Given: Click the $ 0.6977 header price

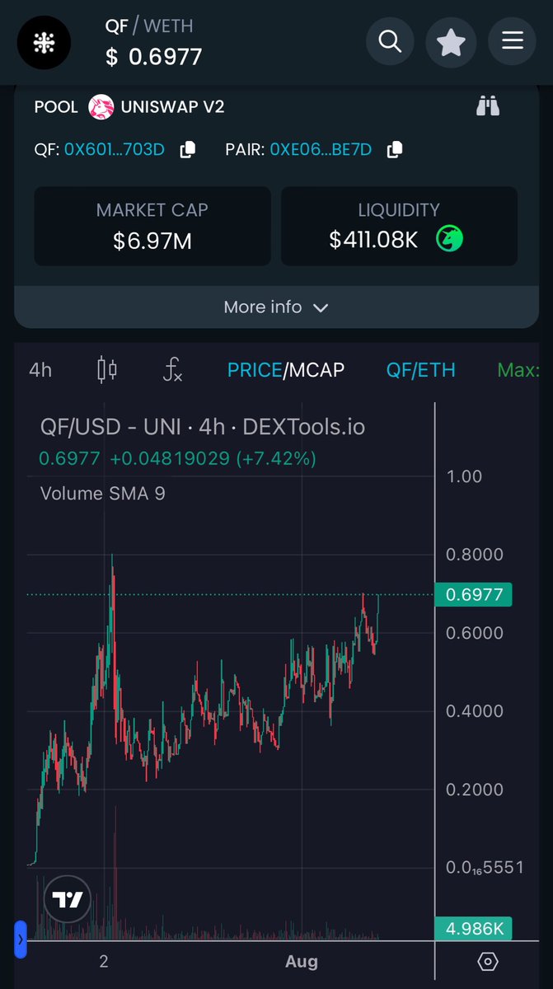Looking at the screenshot, I should point(154,56).
